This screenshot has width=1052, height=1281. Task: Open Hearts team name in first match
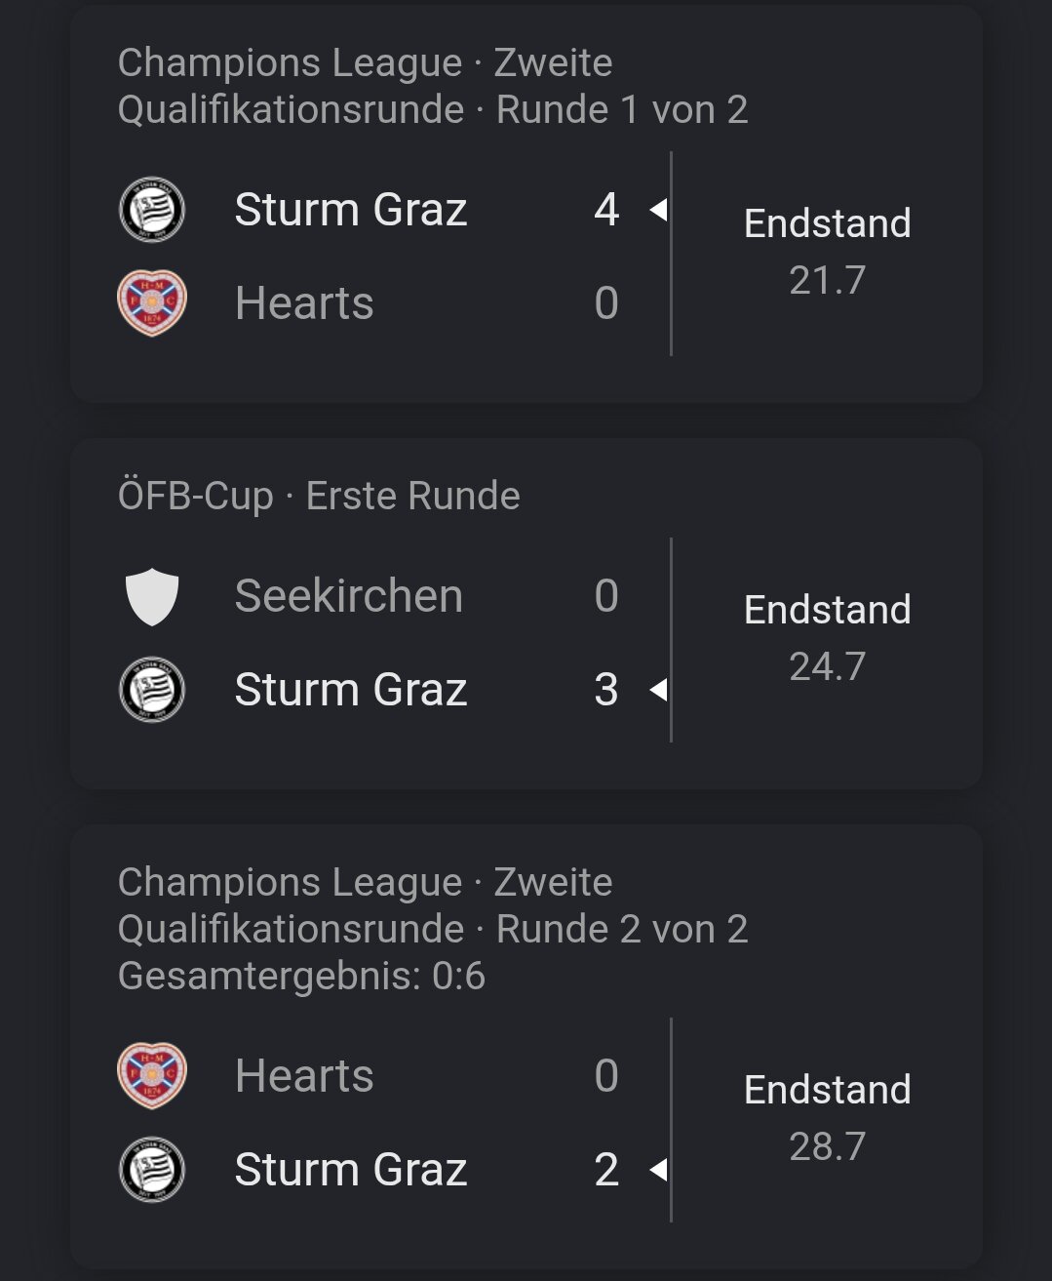point(304,302)
